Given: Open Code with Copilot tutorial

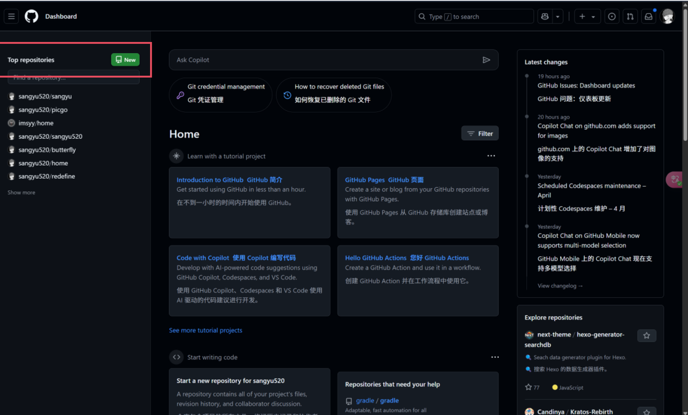Looking at the screenshot, I should (236, 258).
